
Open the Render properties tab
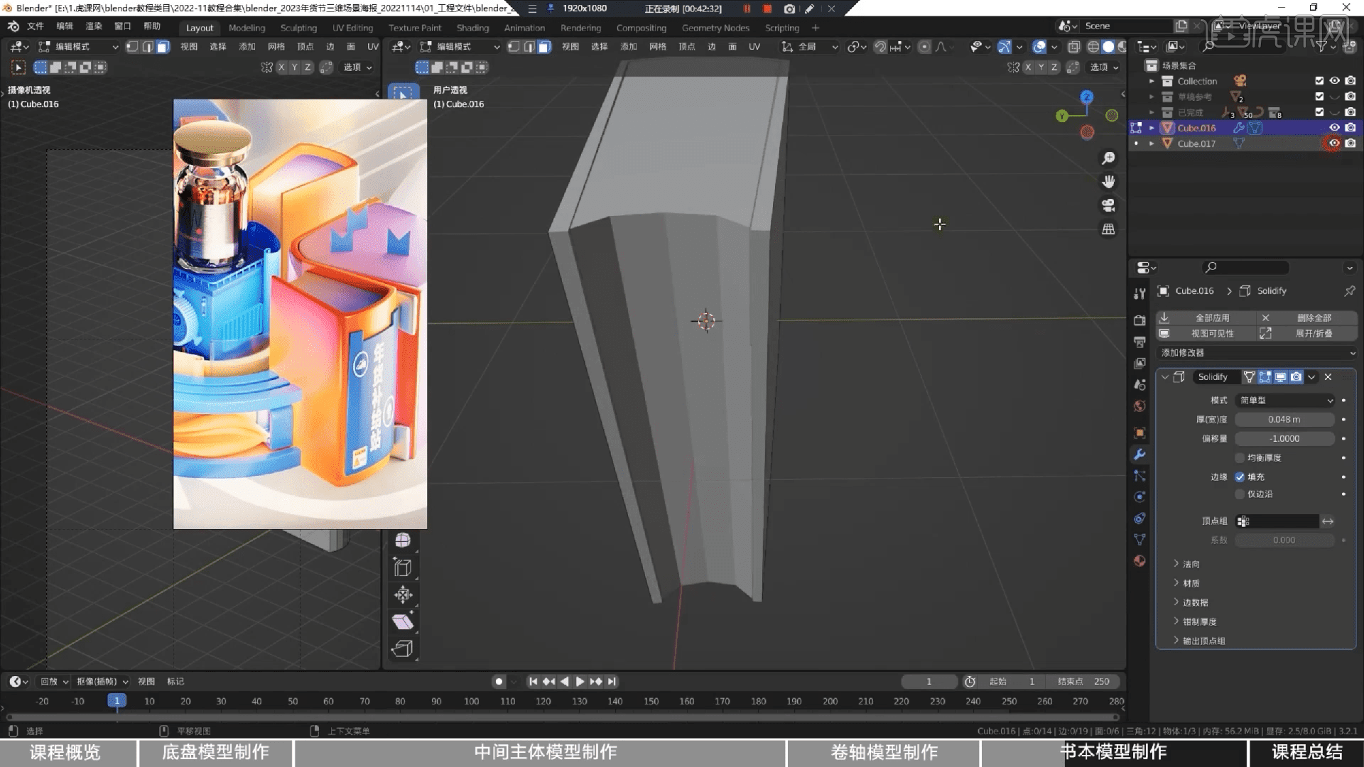[1140, 320]
